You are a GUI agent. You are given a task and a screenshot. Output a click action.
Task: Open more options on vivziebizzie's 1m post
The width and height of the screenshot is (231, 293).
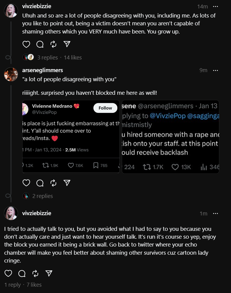tap(215, 213)
